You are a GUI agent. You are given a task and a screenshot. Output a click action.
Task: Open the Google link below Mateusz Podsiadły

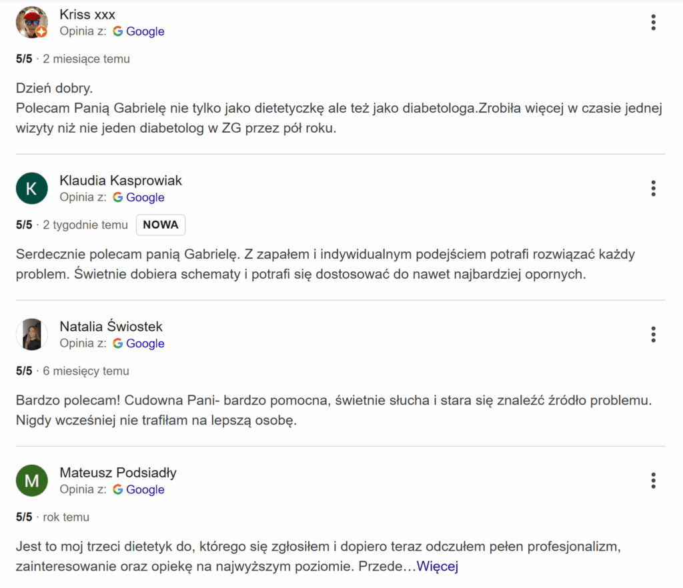(x=145, y=489)
